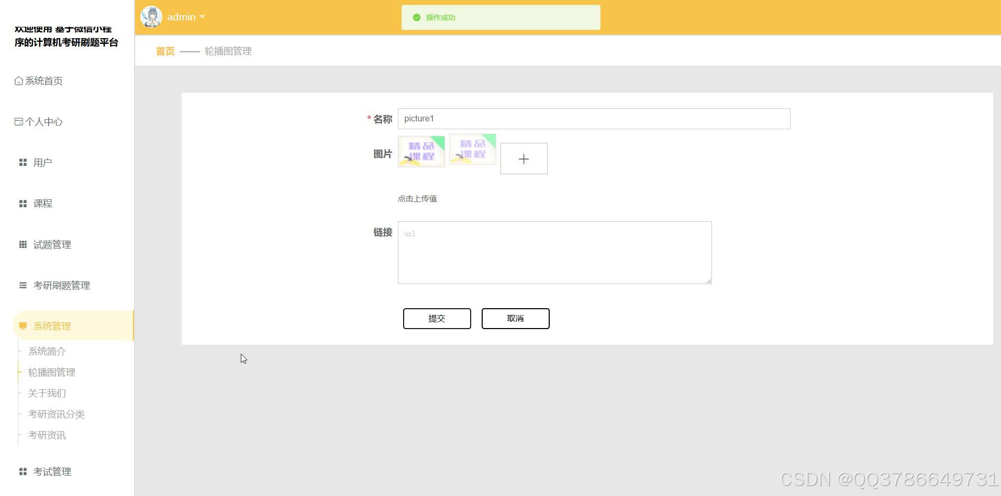Collapse the 考研刷题管理 section
Viewport: 1001px width, 496px height.
(62, 285)
